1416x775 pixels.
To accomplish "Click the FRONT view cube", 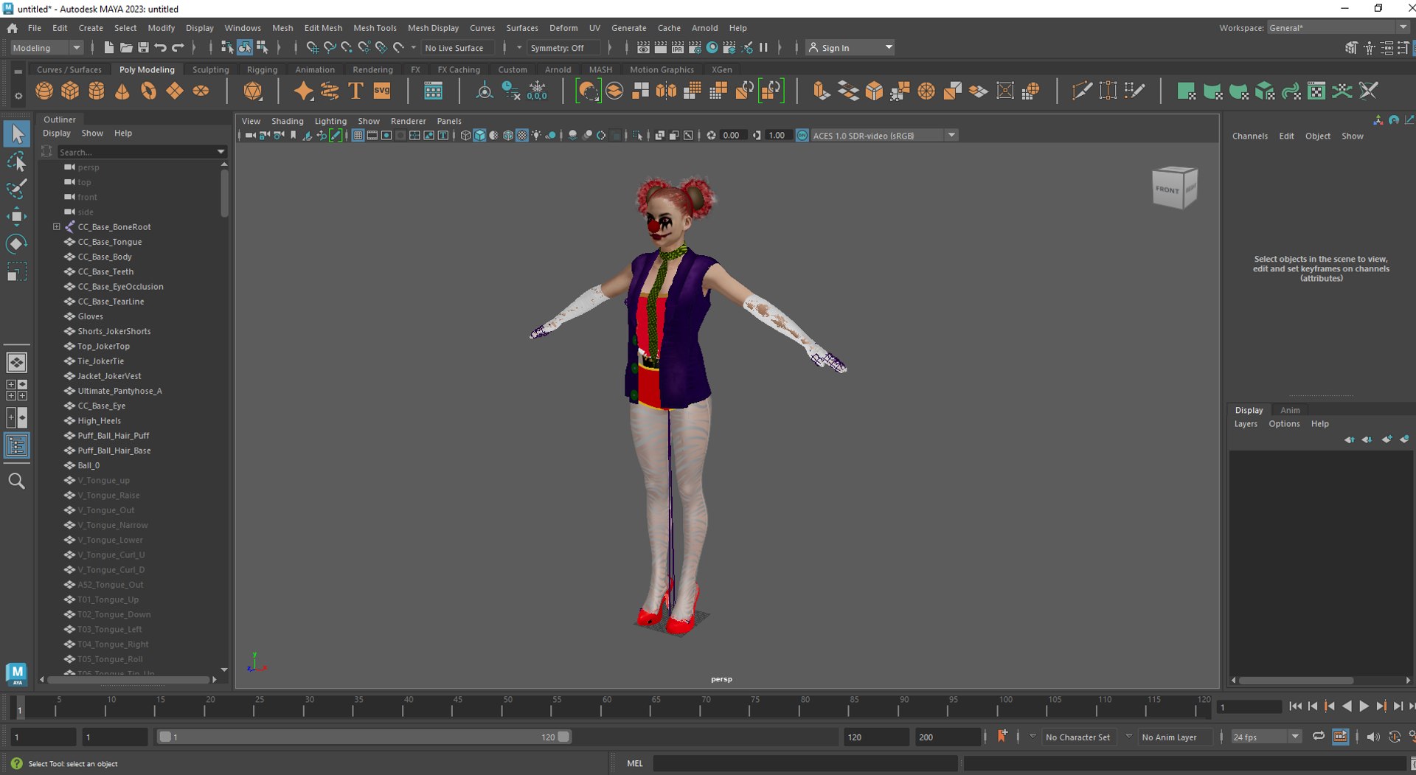I will tap(1167, 190).
